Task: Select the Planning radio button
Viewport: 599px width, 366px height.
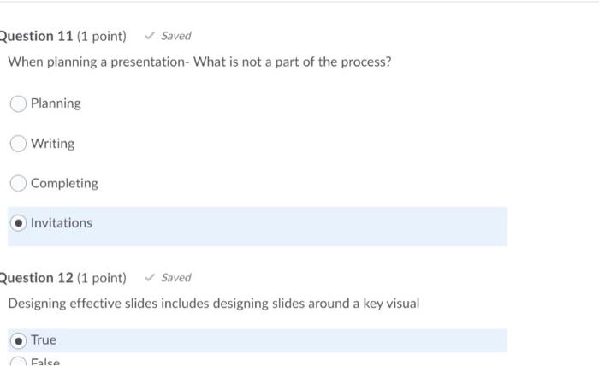Action: (19, 103)
